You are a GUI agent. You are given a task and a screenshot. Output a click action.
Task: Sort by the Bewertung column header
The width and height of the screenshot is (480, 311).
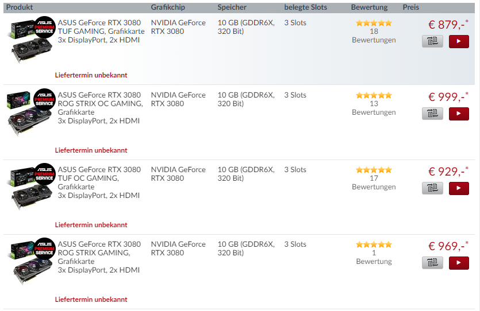pyautogui.click(x=369, y=7)
